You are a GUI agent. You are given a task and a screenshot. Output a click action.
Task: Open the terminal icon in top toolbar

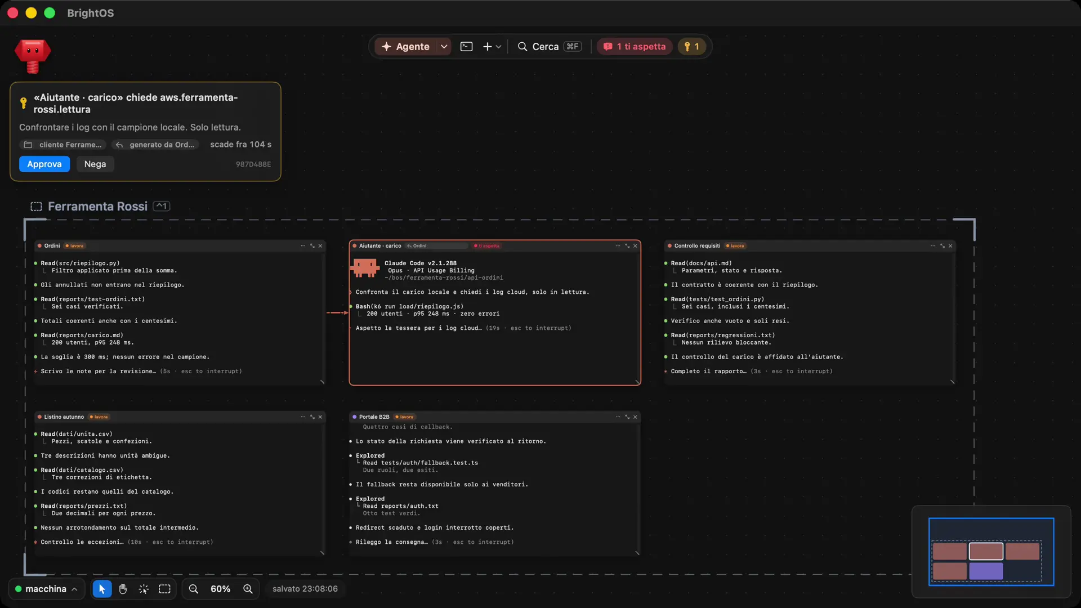(x=466, y=47)
